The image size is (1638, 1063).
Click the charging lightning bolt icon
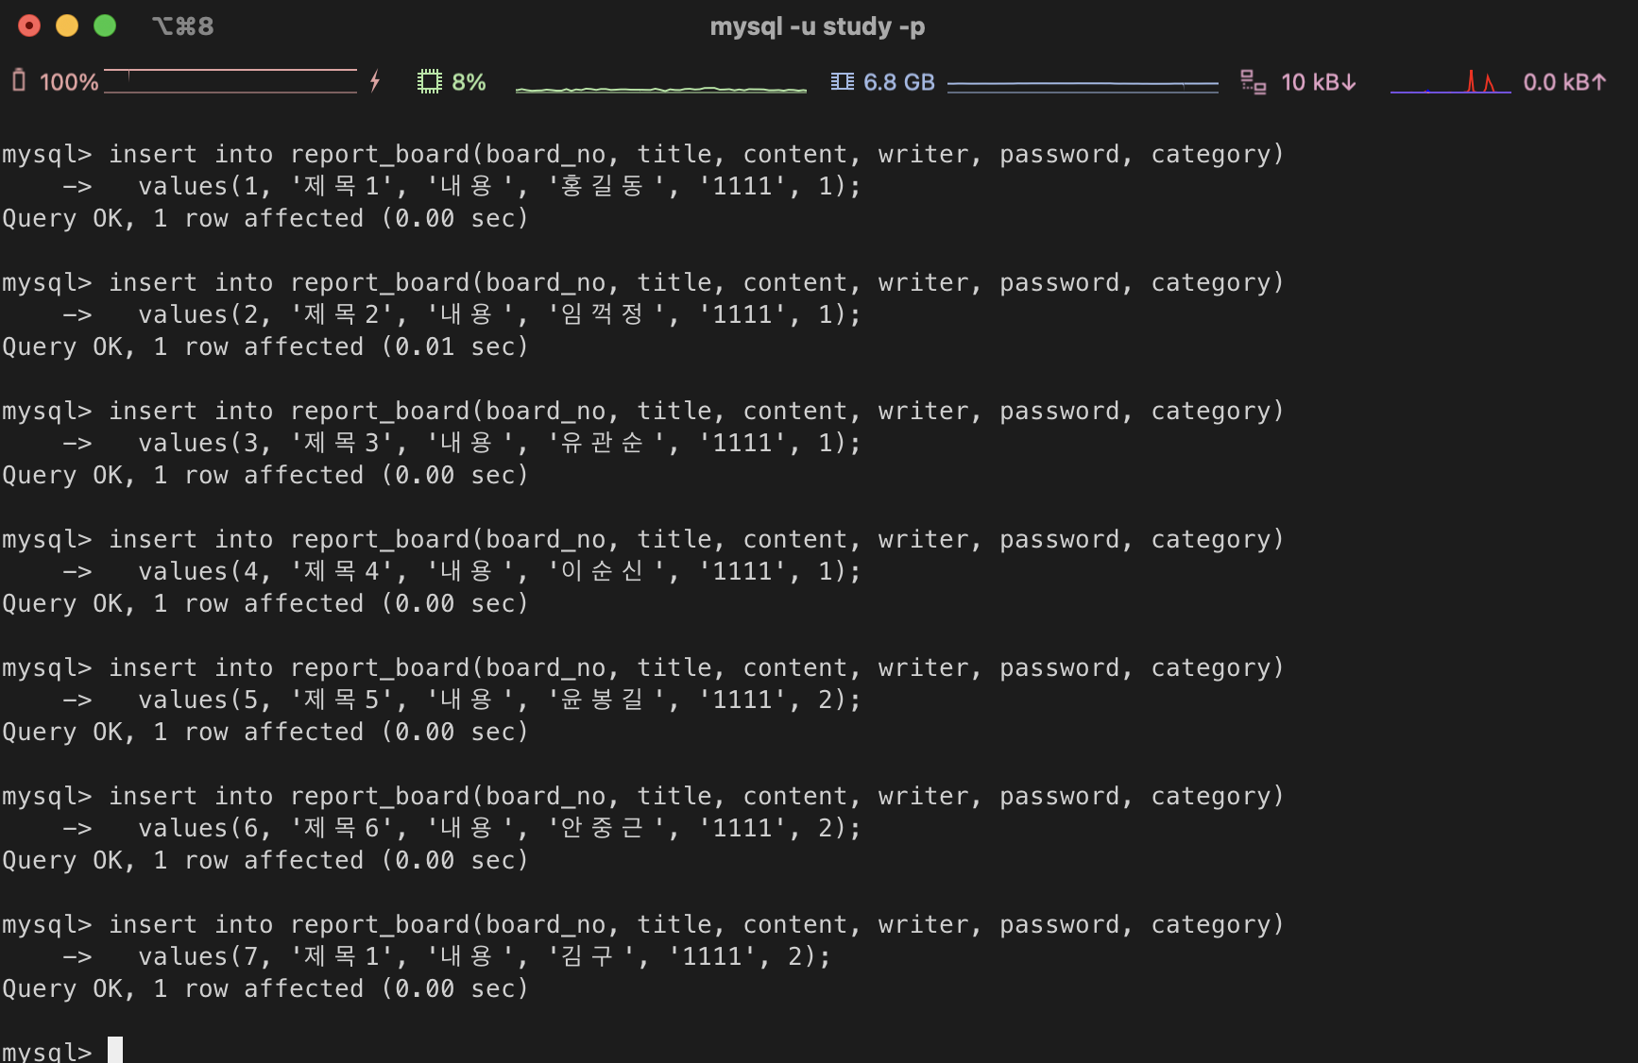375,81
